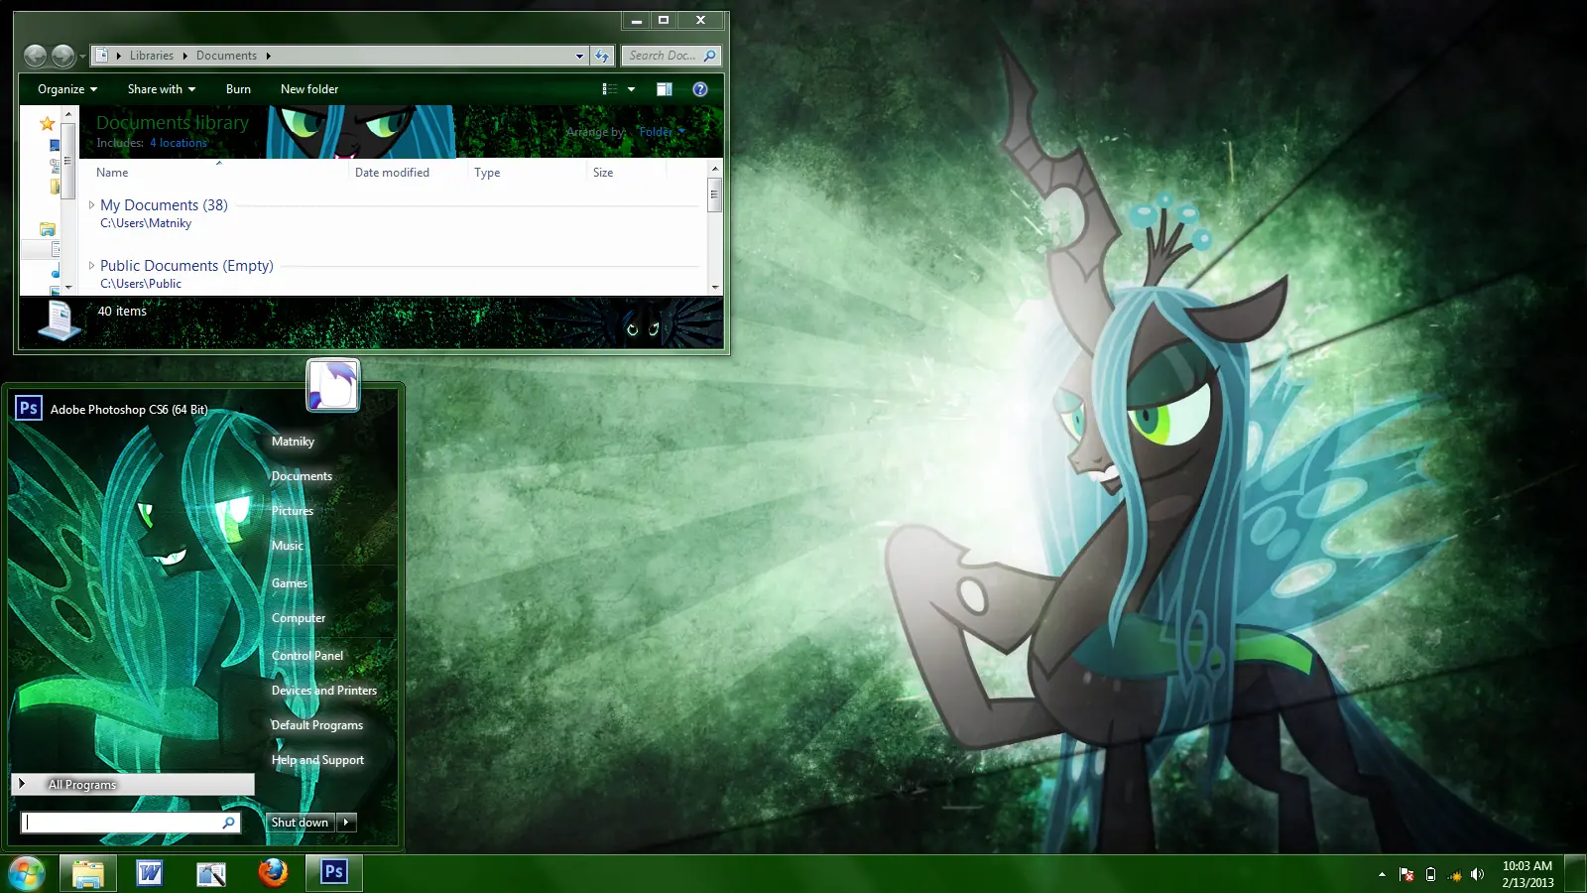Select the My Documents (38) heading
This screenshot has height=893, width=1587.
(164, 205)
